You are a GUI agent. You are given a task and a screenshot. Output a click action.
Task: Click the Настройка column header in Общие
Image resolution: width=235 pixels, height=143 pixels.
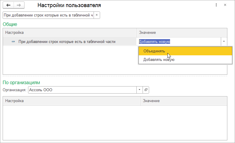69,32
